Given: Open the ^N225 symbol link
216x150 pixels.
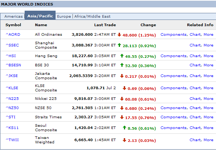Looking at the screenshot, I should click(x=12, y=99).
